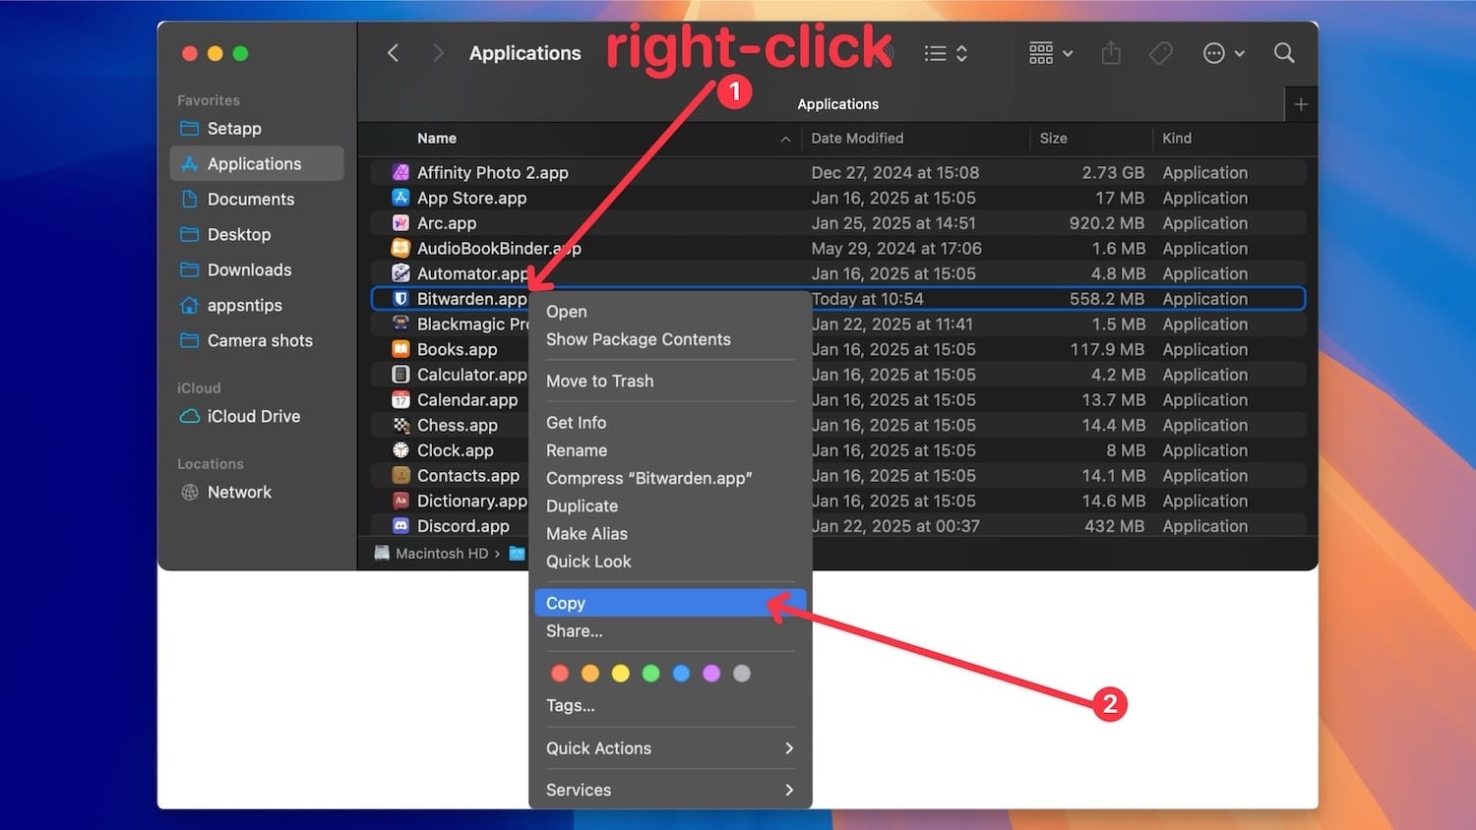Choose Get Info in context menu

[576, 422]
